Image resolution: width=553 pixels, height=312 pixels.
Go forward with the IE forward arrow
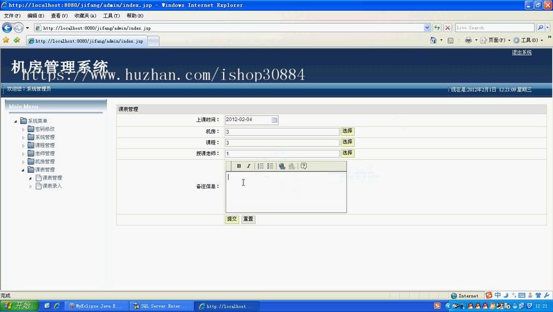tap(18, 28)
